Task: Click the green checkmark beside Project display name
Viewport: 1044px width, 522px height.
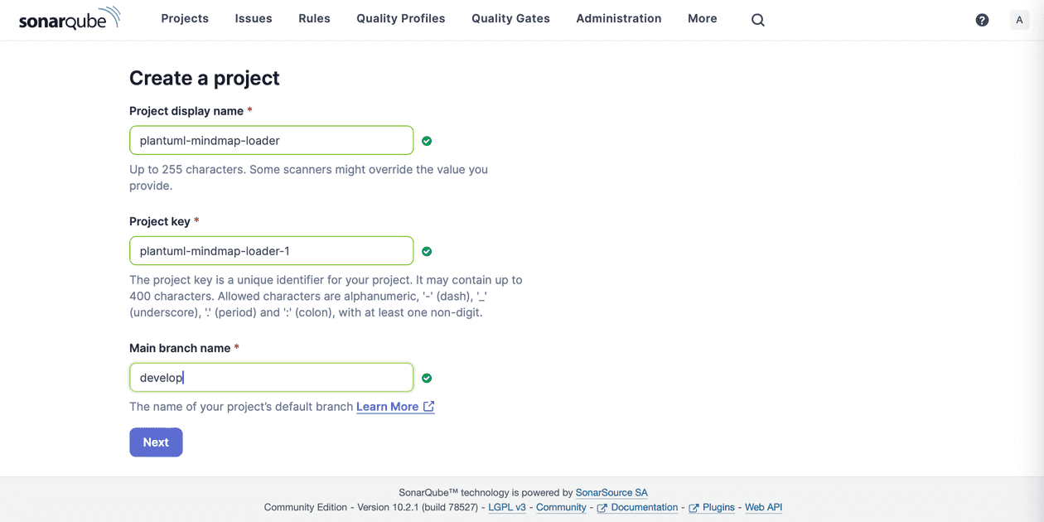Action: (x=427, y=141)
